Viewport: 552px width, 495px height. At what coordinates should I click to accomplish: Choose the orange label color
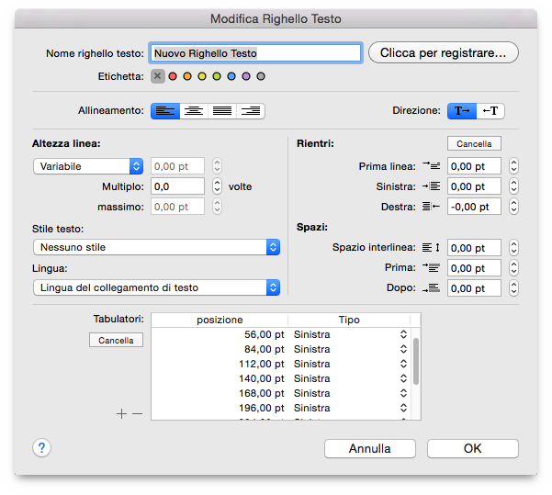[x=187, y=76]
